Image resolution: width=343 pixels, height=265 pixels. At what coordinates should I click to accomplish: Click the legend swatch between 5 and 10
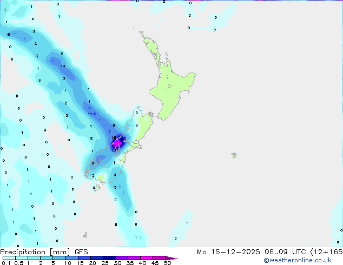tap(60, 258)
